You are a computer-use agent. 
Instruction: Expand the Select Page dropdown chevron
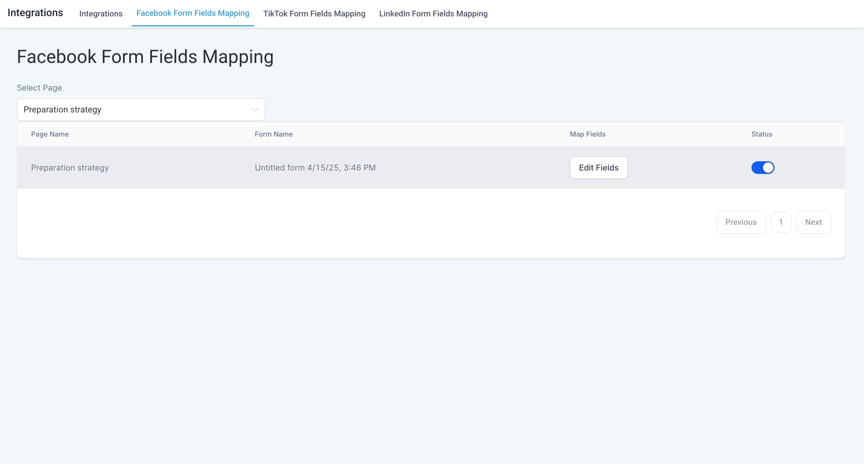point(255,110)
